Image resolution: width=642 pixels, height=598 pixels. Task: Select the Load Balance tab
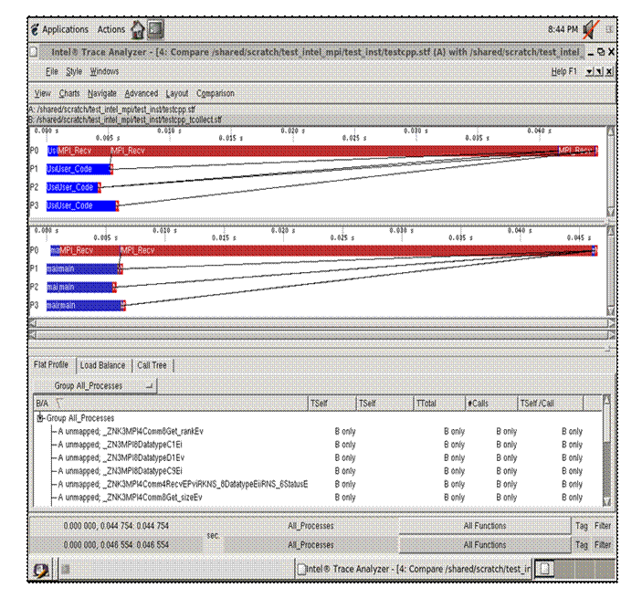pos(103,365)
